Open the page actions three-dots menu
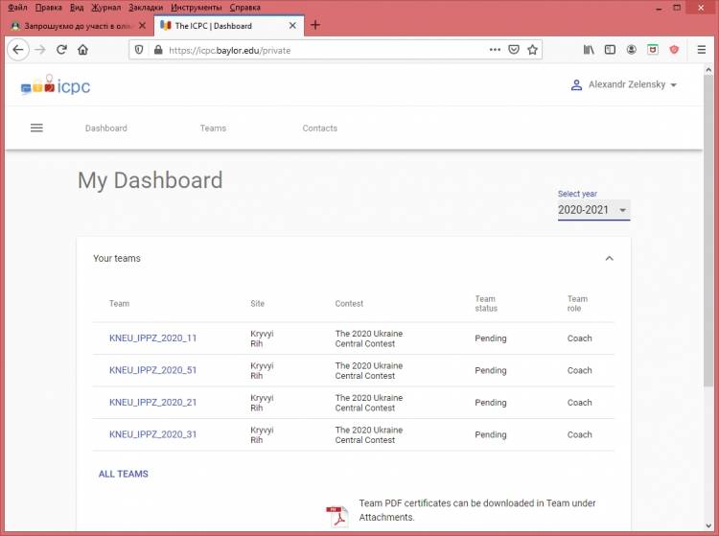Screen dimensions: 719x536 pos(495,50)
